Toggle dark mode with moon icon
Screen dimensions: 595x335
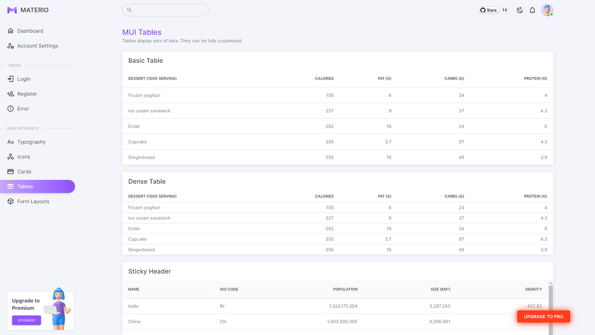519,10
